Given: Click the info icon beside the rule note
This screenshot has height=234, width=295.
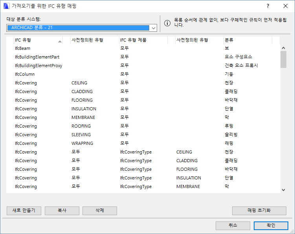Looking at the screenshot, I should [x=167, y=23].
